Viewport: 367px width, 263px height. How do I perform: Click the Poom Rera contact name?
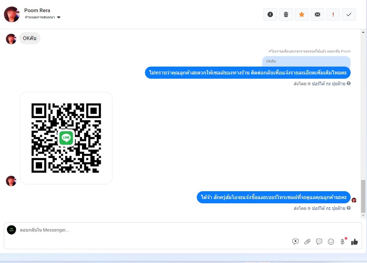coord(37,10)
